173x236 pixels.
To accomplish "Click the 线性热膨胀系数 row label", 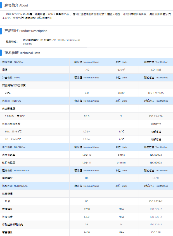I will pos(11,124).
